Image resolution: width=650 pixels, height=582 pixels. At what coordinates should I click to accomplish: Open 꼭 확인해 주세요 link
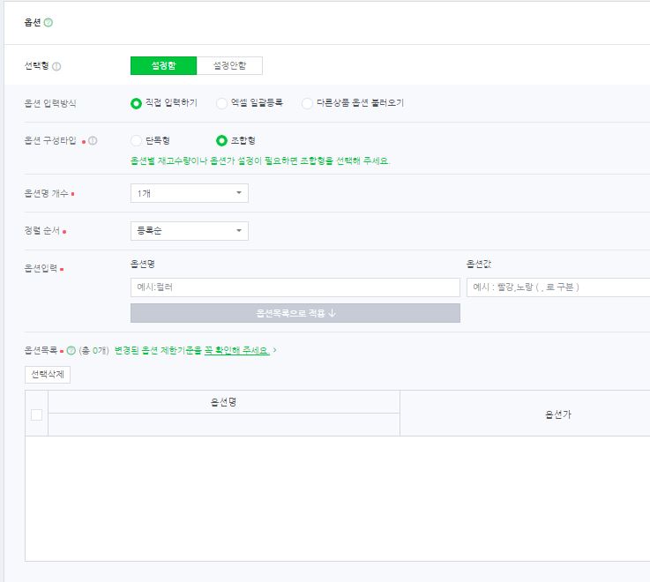pyautogui.click(x=237, y=351)
